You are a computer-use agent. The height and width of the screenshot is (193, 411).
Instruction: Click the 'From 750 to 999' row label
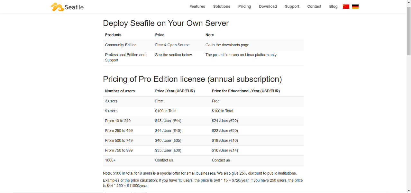point(119,151)
